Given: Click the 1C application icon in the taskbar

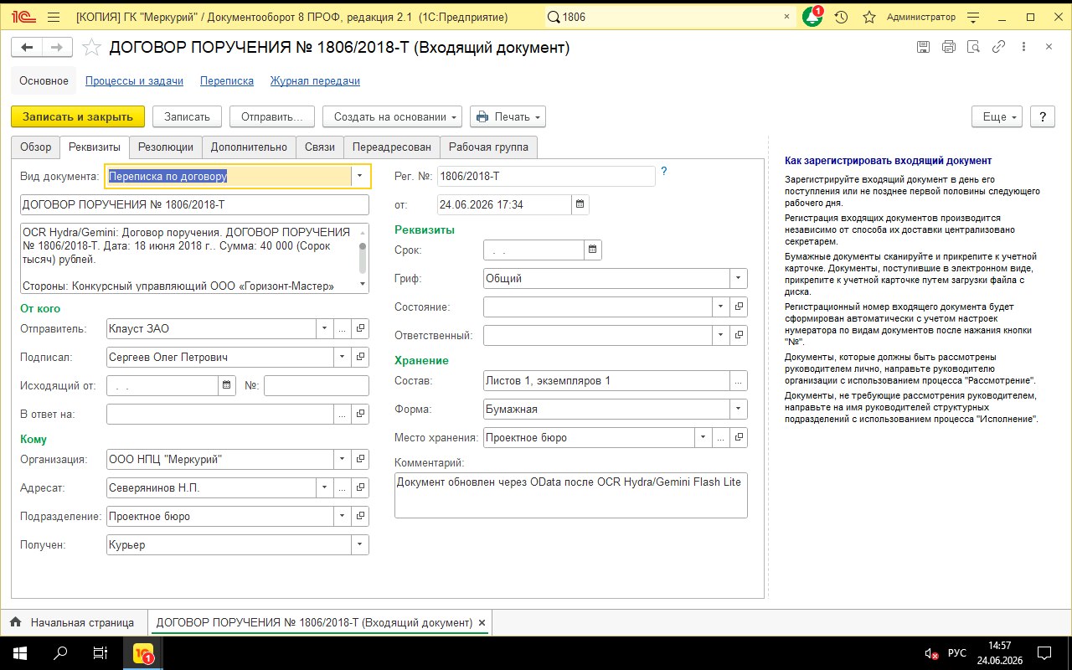Looking at the screenshot, I should coord(142,653).
